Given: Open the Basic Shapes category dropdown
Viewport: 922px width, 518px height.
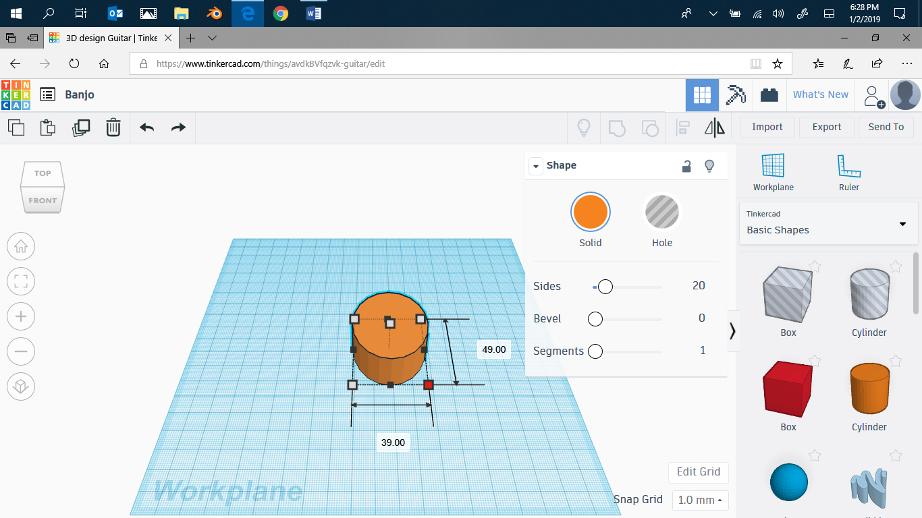Looking at the screenshot, I should click(829, 223).
